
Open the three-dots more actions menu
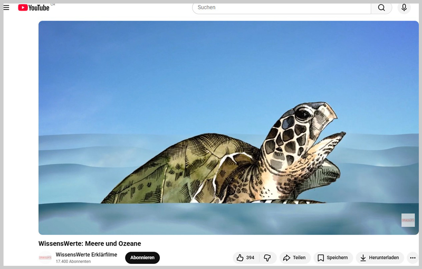pyautogui.click(x=413, y=258)
